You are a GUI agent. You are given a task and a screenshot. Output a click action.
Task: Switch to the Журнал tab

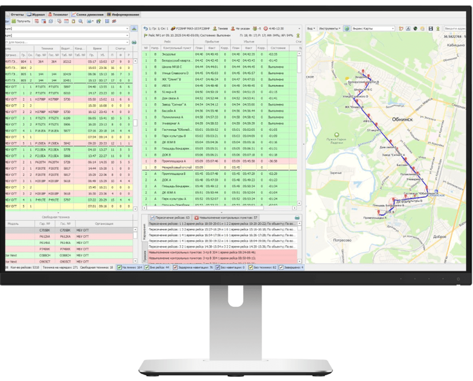(x=36, y=14)
